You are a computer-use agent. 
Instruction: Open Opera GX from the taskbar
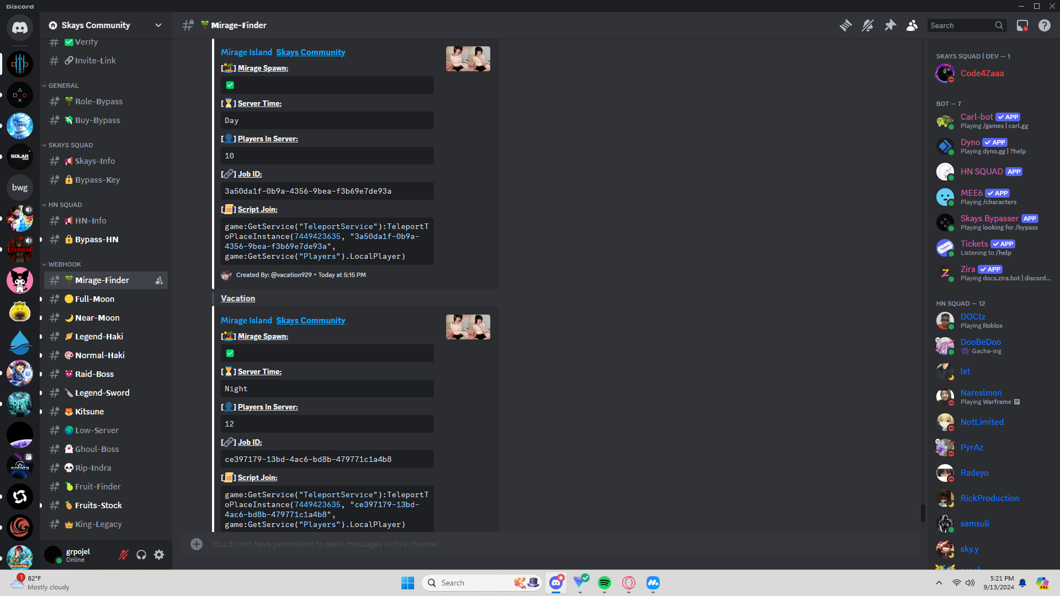point(629,583)
